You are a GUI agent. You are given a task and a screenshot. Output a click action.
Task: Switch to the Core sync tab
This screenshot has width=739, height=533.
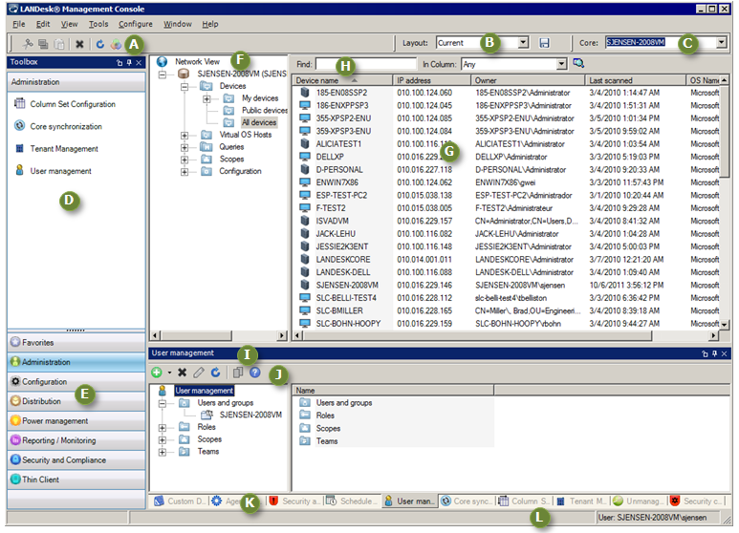click(x=467, y=501)
